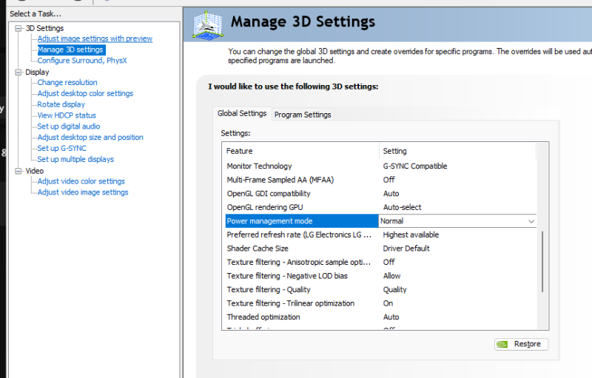Screen dimensions: 592x378
Task: Select Preferred refresh rate row
Action: coord(380,234)
